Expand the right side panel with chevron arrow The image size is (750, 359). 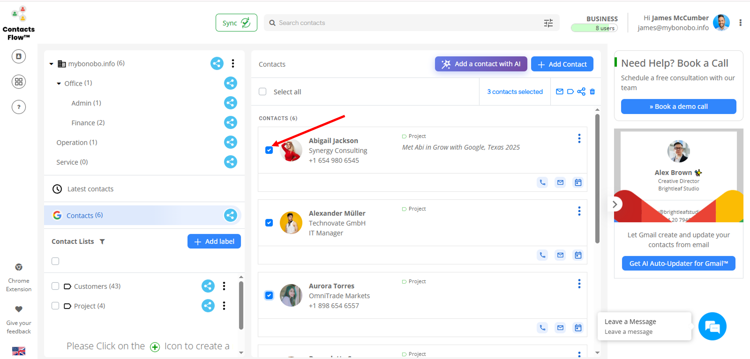pyautogui.click(x=615, y=204)
